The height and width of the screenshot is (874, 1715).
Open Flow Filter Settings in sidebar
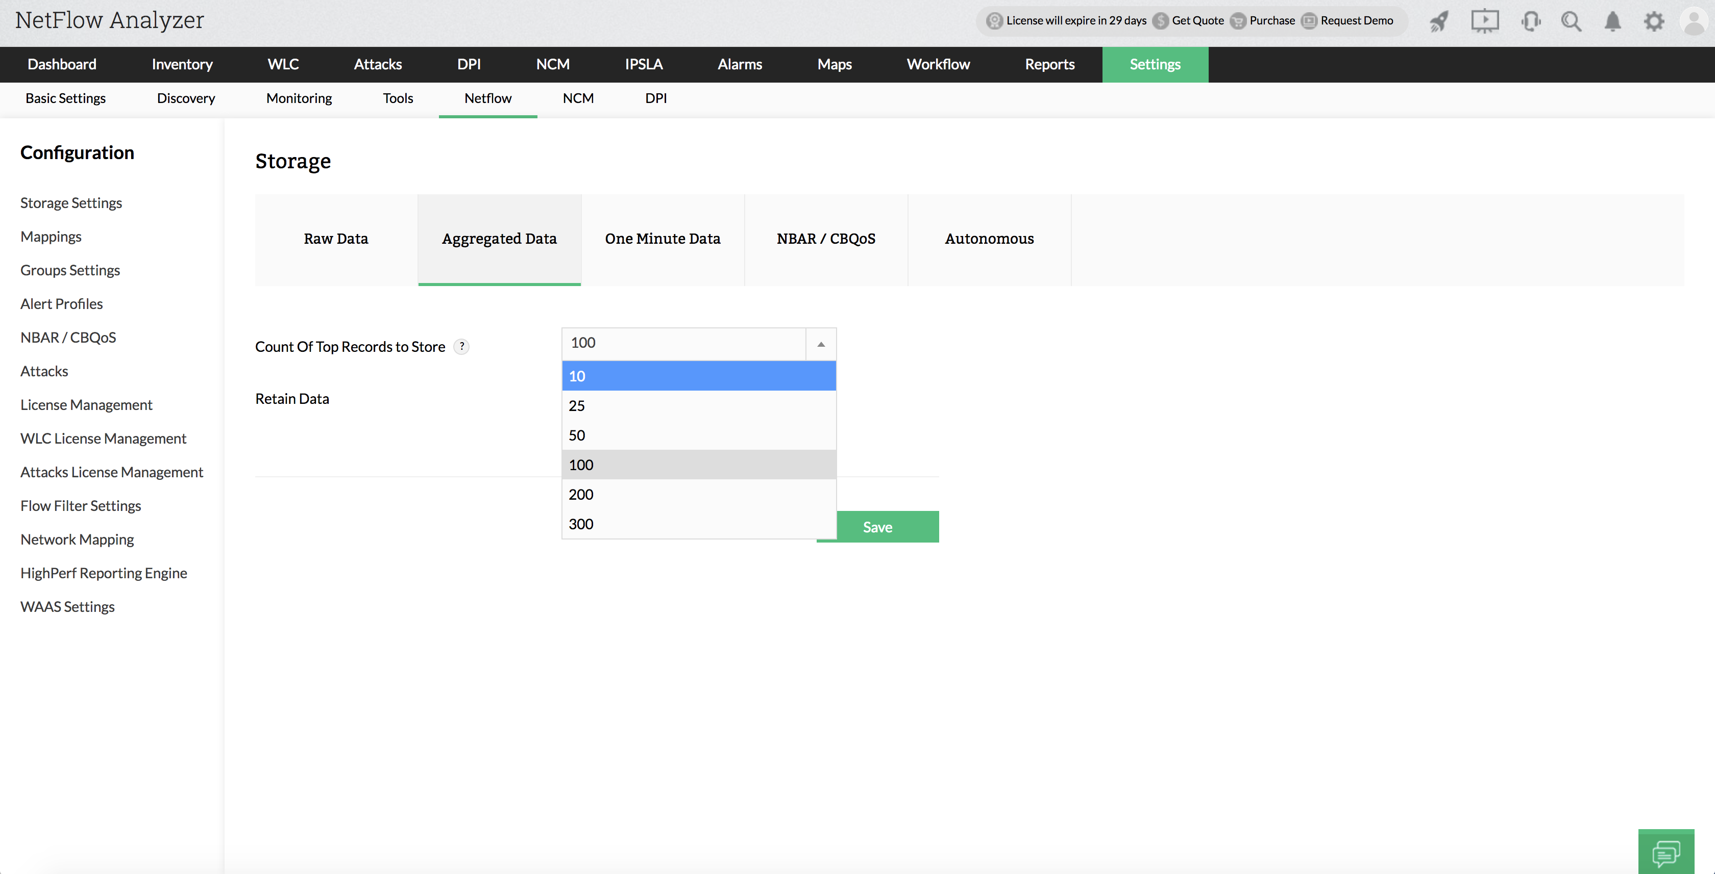pyautogui.click(x=81, y=505)
